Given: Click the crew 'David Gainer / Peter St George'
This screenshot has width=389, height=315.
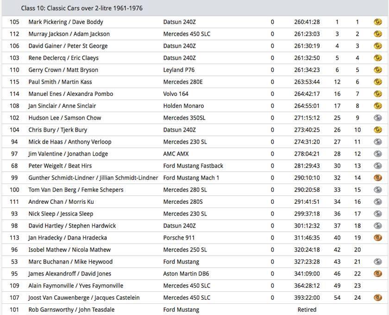Looking at the screenshot, I should (x=68, y=46).
